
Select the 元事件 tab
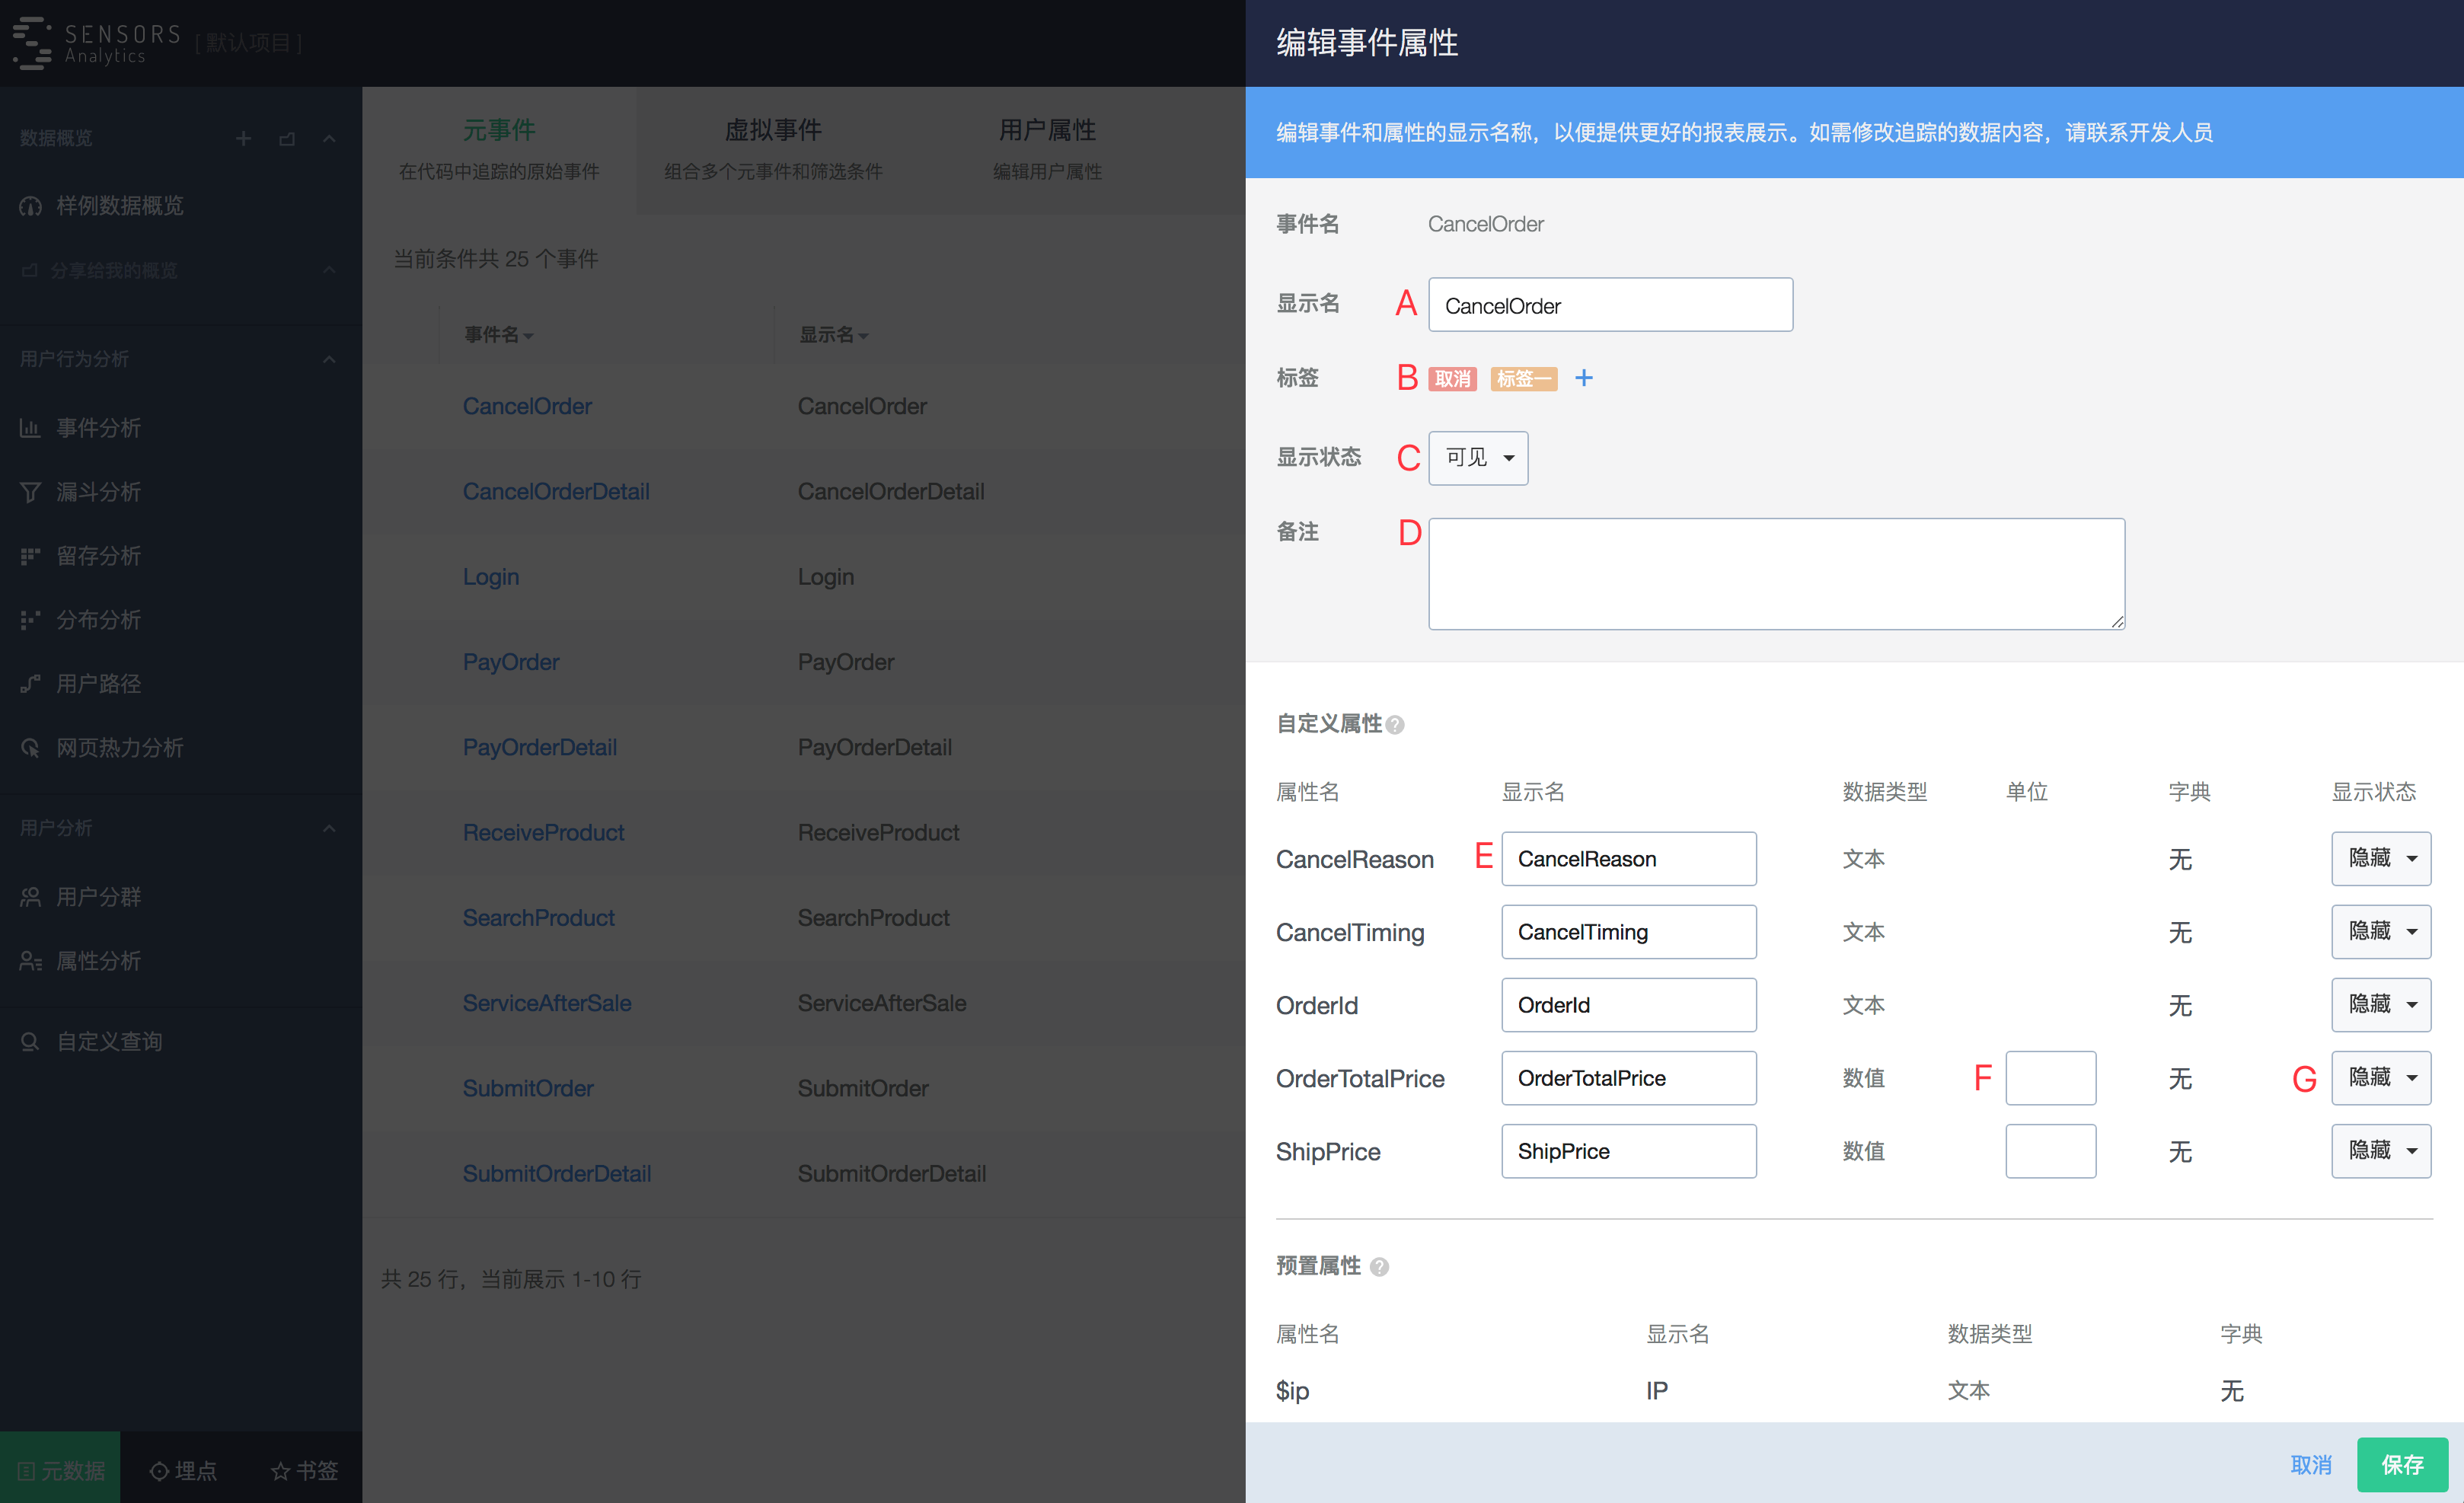click(499, 149)
